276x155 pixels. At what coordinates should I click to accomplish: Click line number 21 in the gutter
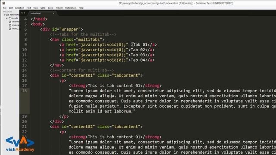[x=25, y=127]
